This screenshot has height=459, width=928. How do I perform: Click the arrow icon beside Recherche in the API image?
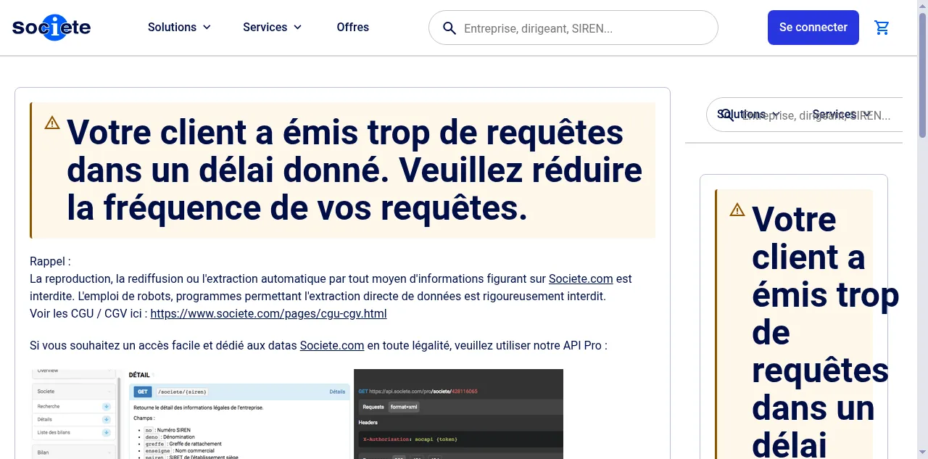106,407
